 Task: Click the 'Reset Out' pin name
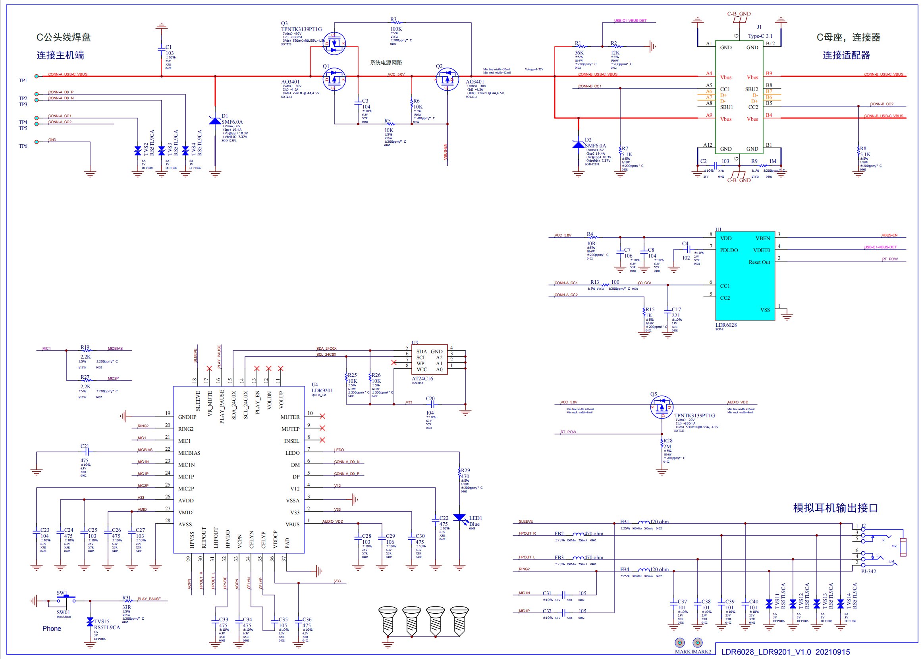click(x=759, y=262)
